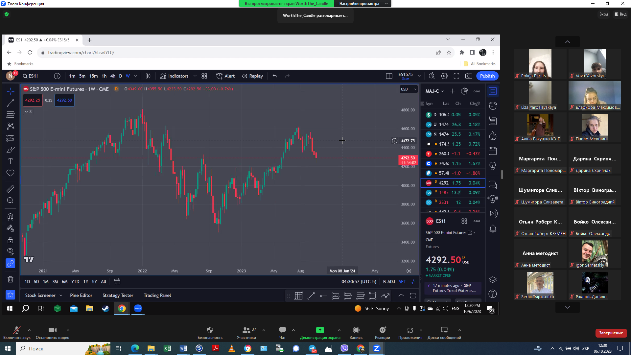This screenshot has height=355, width=631.
Task: Open the Zoom reactions smiley
Action: click(383, 332)
